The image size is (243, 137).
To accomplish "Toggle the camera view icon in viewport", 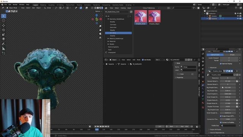I will click(100, 34).
